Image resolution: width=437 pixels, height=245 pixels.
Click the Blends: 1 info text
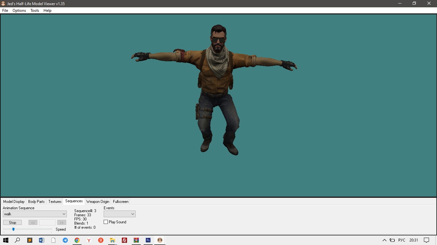pos(81,223)
